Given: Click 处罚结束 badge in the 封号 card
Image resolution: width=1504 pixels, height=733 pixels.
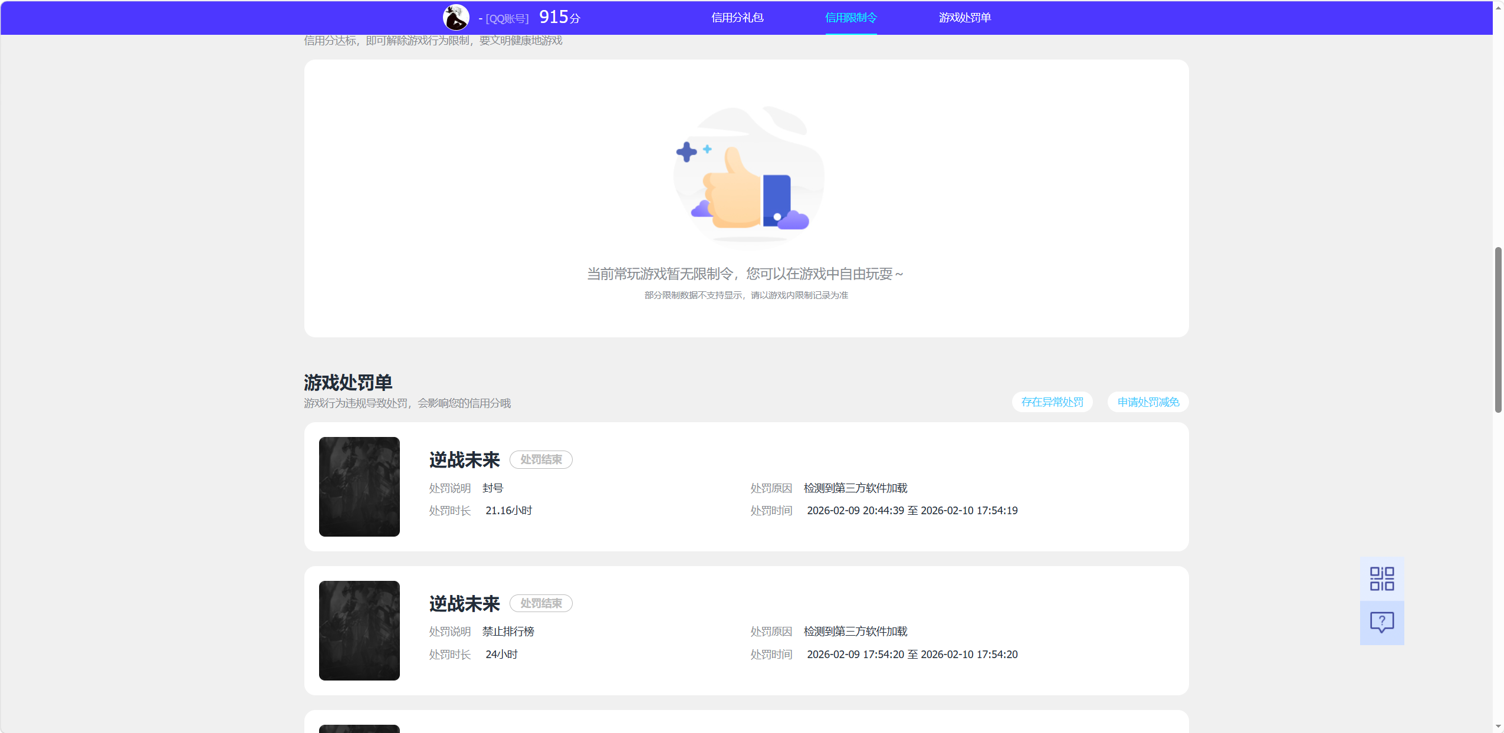Looking at the screenshot, I should [541, 459].
